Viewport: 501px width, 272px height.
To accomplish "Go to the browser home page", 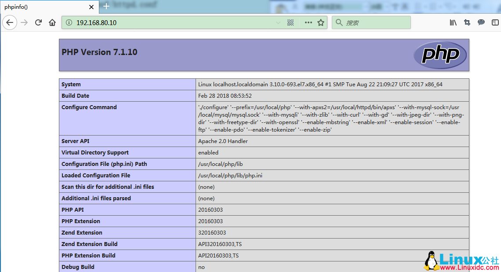I will [52, 22].
